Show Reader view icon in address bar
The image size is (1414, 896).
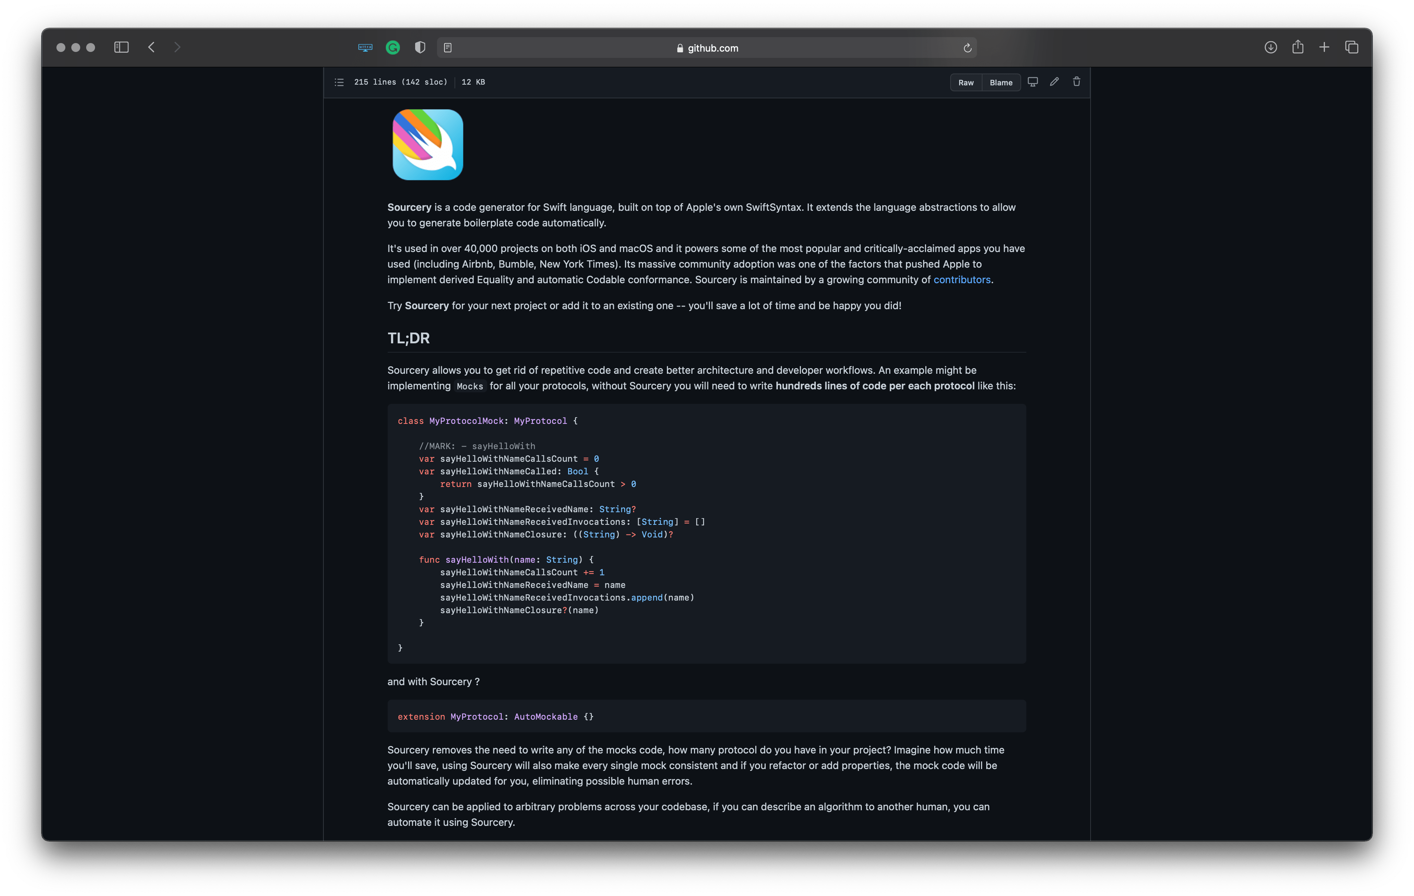tap(447, 48)
